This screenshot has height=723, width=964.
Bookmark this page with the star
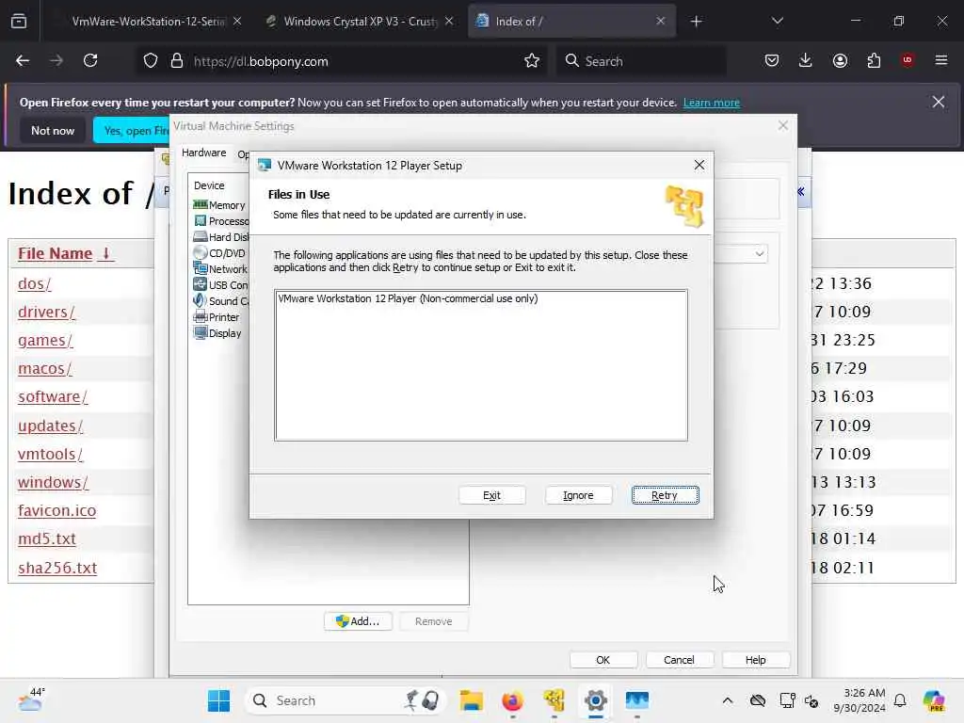click(x=532, y=60)
